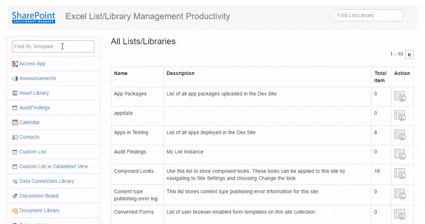Go to the next page of results
The image size is (425, 224).
[x=409, y=55]
